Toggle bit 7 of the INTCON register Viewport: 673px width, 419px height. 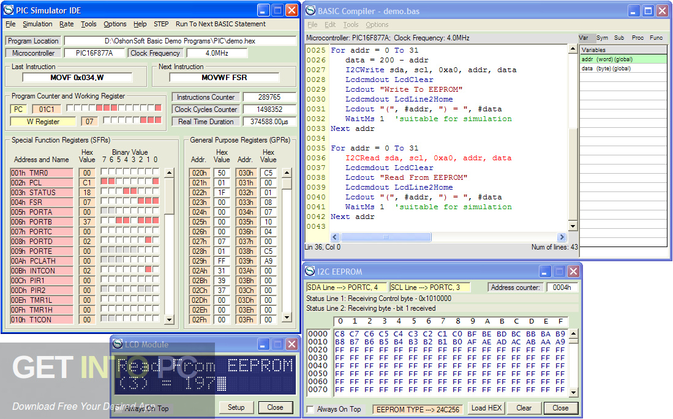pyautogui.click(x=104, y=269)
